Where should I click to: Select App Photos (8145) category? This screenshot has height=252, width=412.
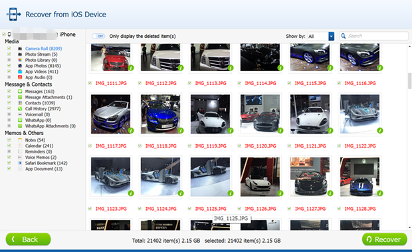click(43, 66)
